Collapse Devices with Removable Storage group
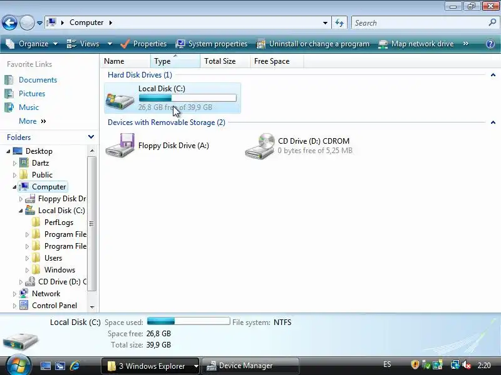The height and width of the screenshot is (375, 501). [x=493, y=122]
